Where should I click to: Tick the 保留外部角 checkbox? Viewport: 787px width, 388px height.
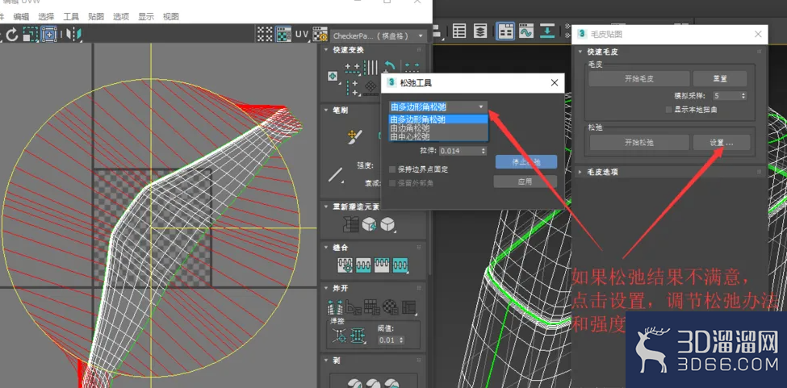click(x=392, y=183)
